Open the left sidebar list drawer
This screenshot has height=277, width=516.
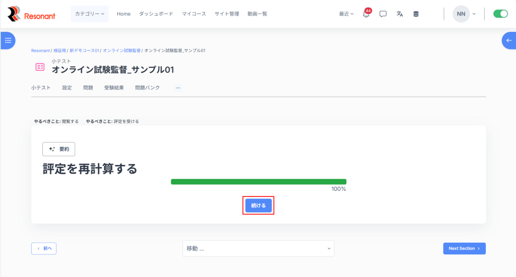click(x=8, y=40)
